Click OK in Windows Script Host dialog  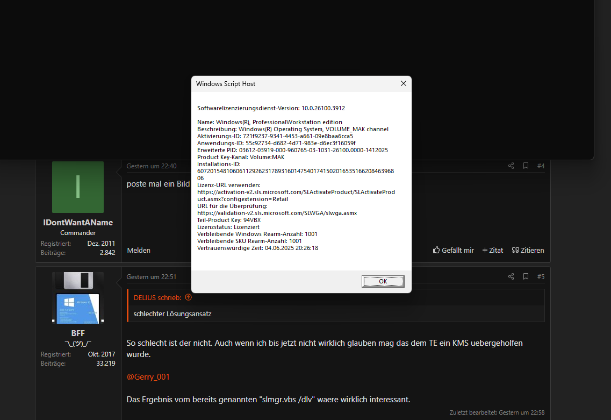click(x=383, y=281)
